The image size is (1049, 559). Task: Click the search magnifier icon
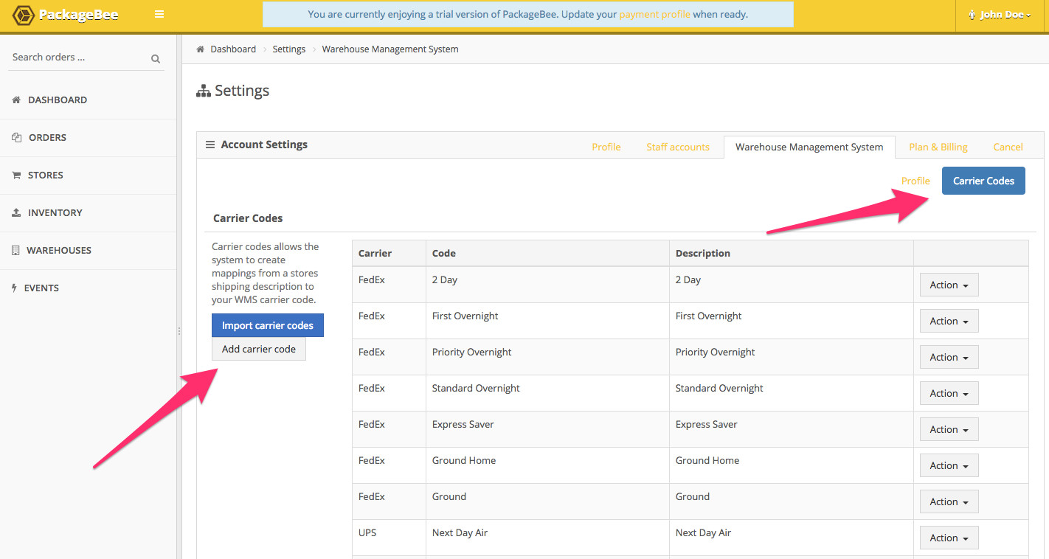[156, 58]
